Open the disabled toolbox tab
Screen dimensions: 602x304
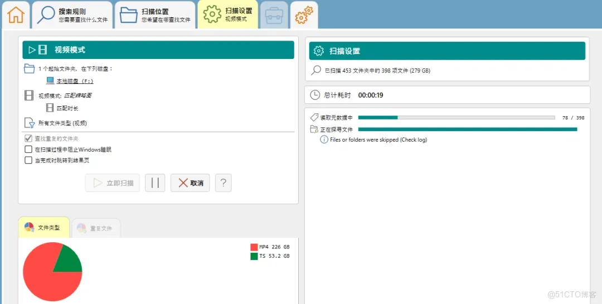(x=274, y=15)
